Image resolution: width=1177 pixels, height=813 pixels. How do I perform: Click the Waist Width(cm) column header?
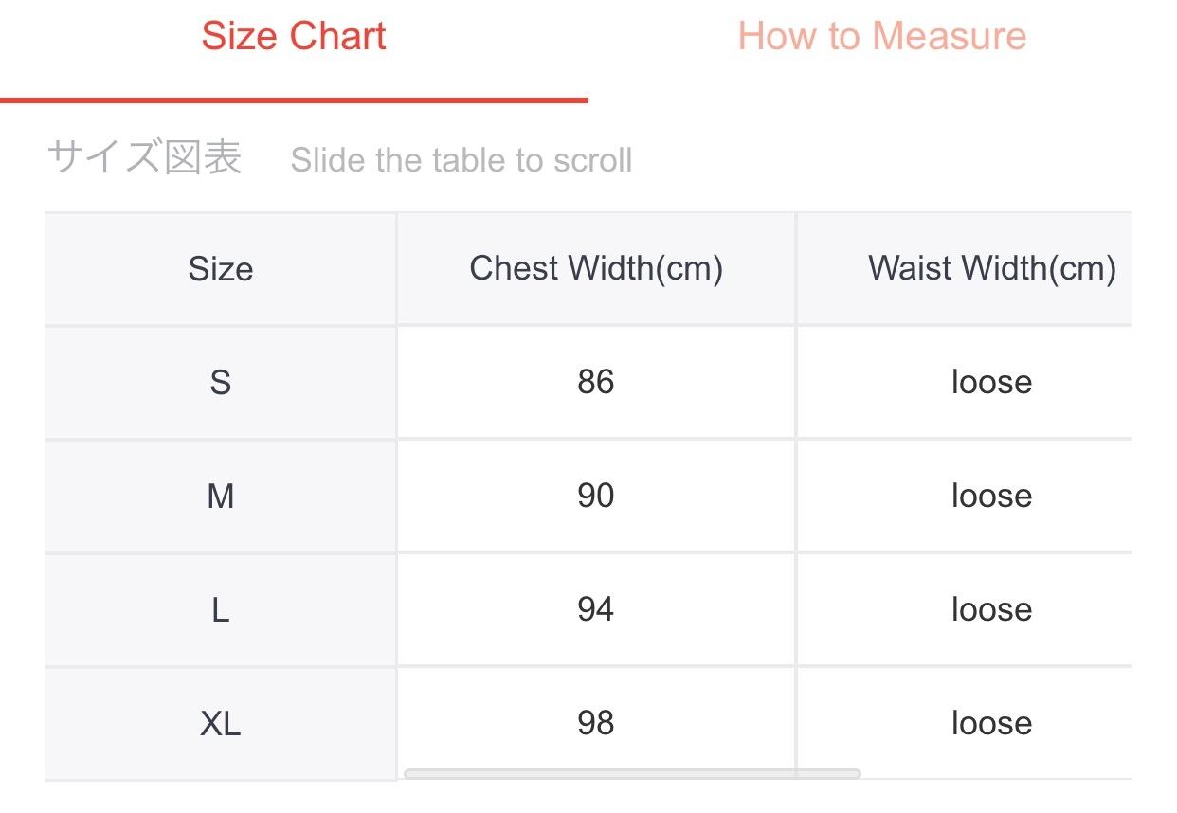(x=991, y=269)
